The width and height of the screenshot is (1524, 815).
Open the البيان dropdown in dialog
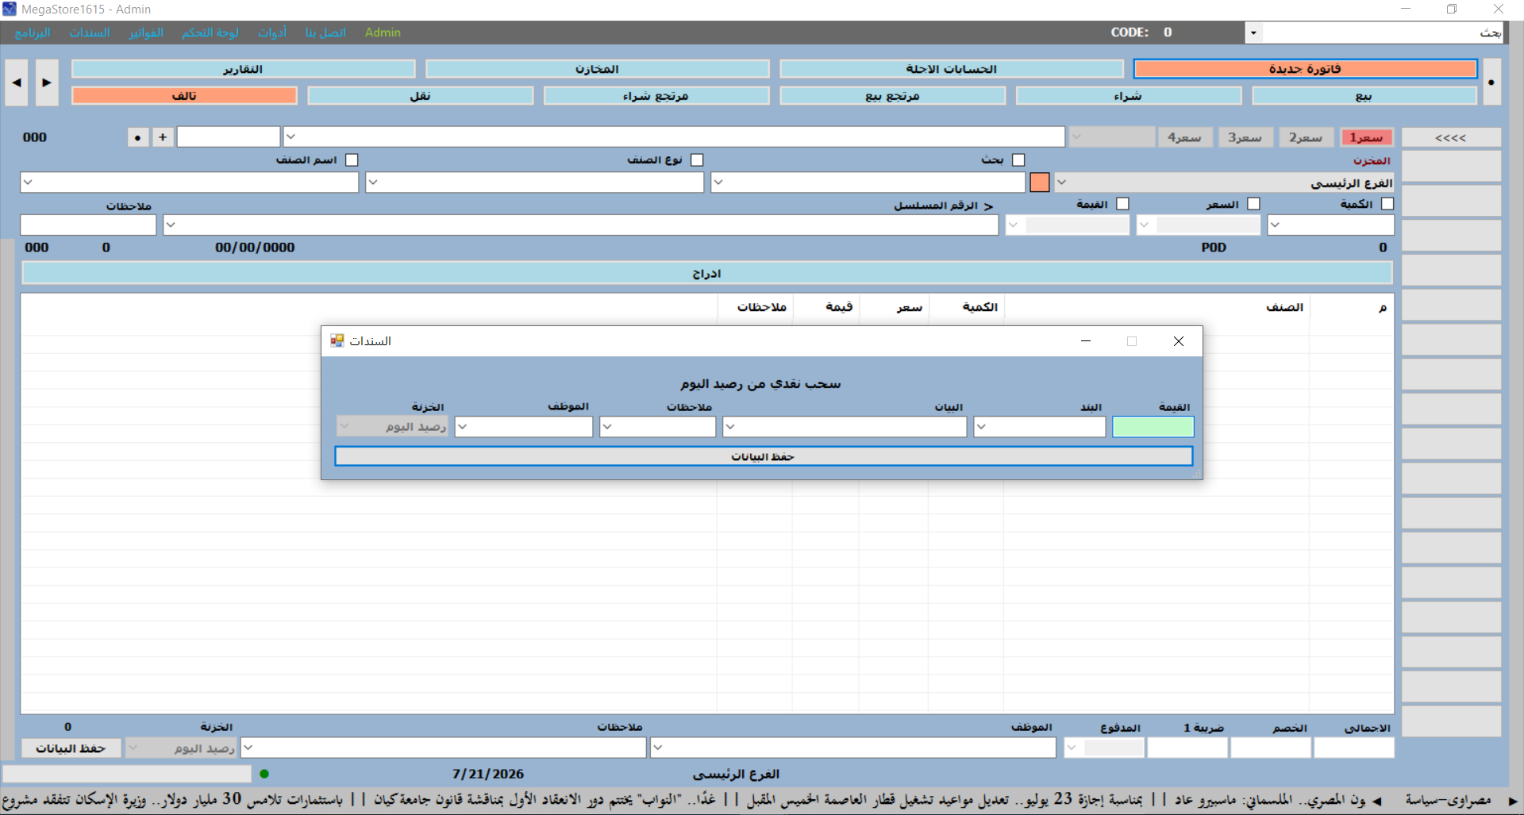[730, 427]
